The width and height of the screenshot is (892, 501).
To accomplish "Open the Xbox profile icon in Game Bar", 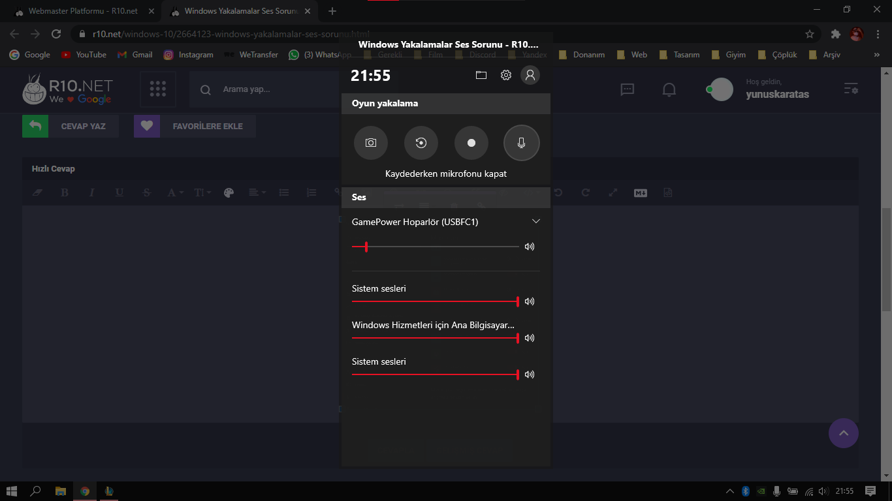I will point(530,75).
